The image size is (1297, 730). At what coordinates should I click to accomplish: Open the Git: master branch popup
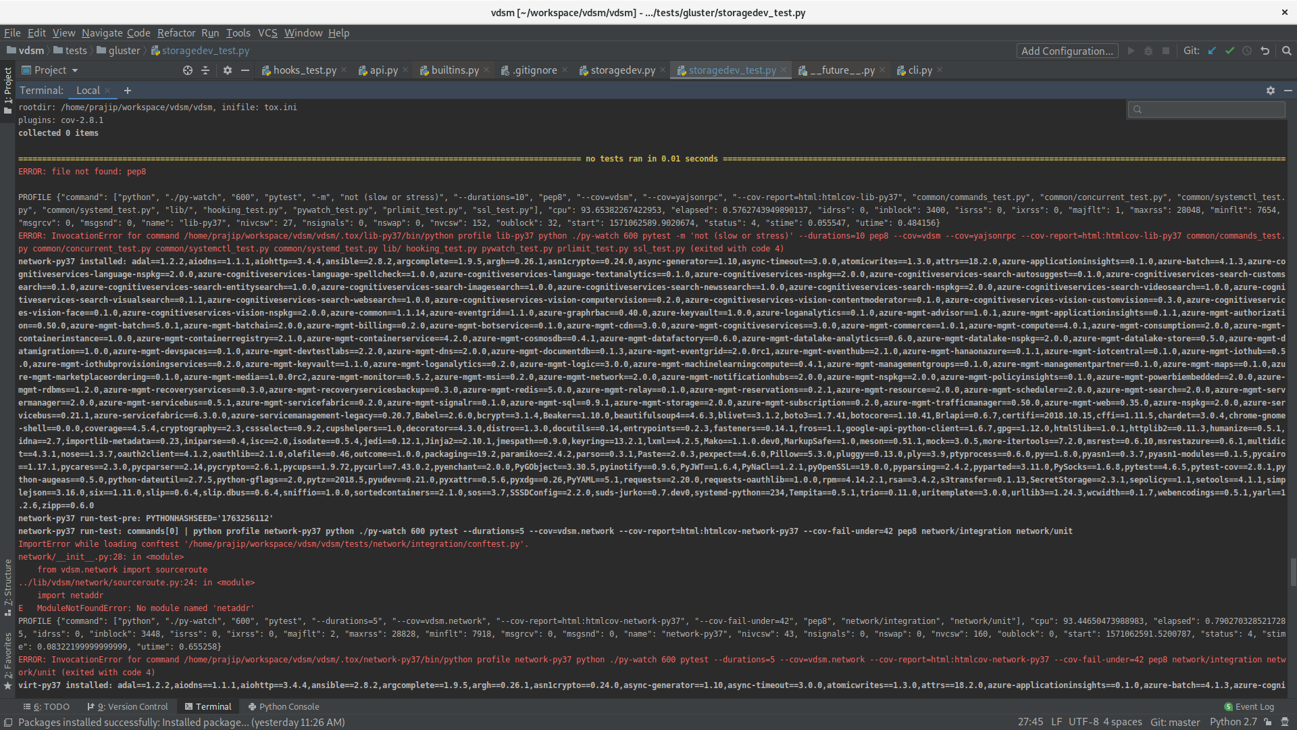pyautogui.click(x=1175, y=722)
